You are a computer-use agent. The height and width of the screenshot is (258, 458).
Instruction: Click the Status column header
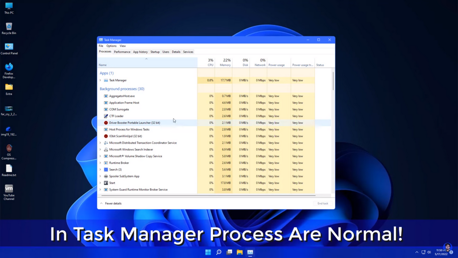click(x=323, y=63)
